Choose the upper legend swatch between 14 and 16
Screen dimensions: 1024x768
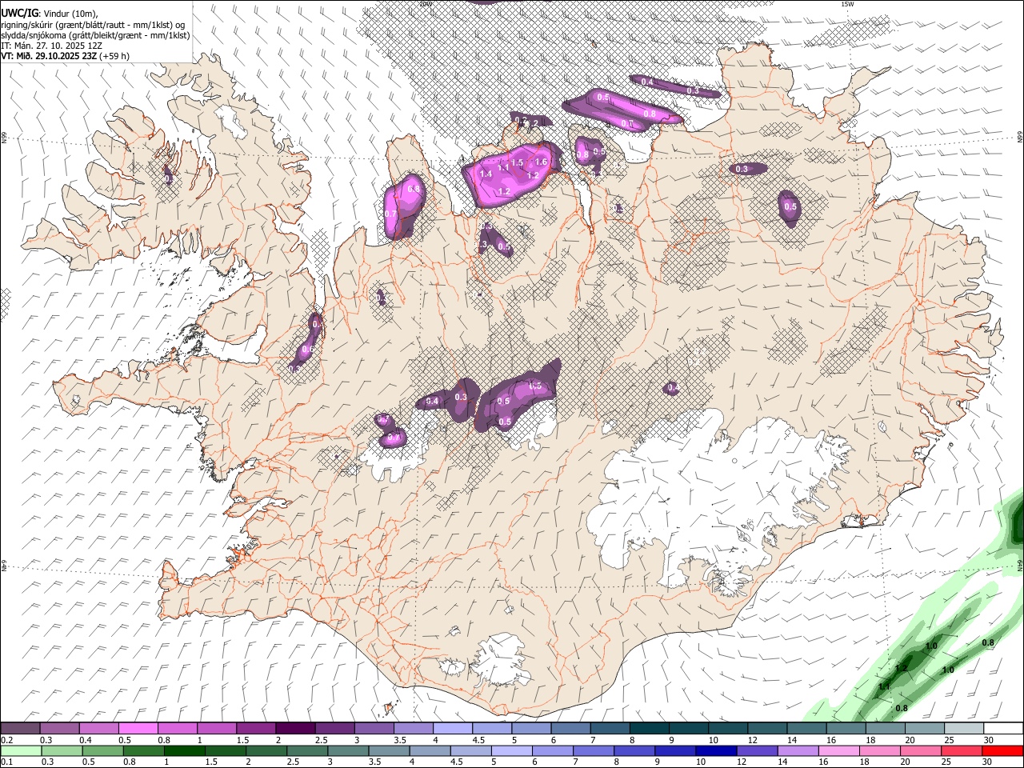tap(805, 728)
